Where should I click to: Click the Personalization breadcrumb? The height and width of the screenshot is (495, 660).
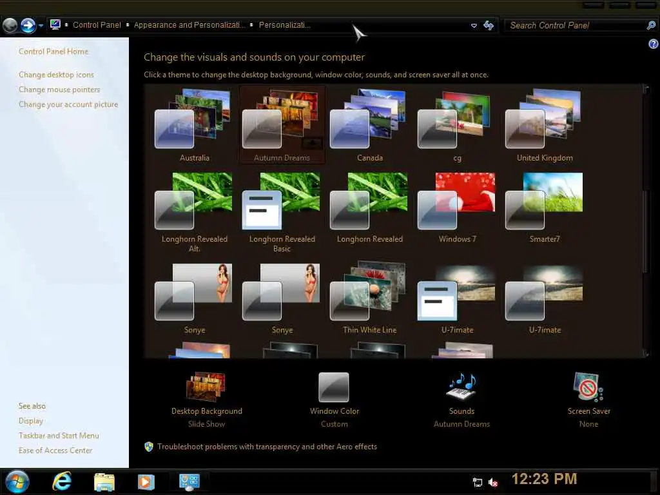[x=284, y=25]
